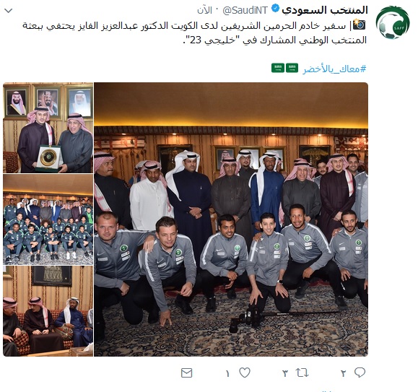418x392 pixels.
Task: Click the camera emoji in tweet text
Action: pos(359,25)
